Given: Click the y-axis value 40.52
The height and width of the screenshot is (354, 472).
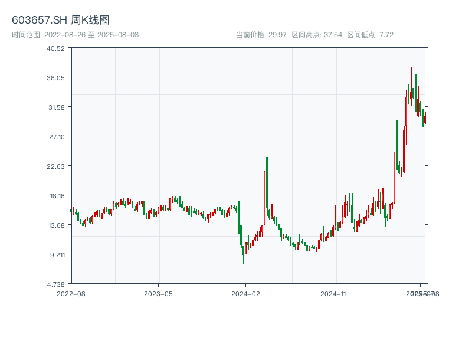Looking at the screenshot, I should (55, 48).
